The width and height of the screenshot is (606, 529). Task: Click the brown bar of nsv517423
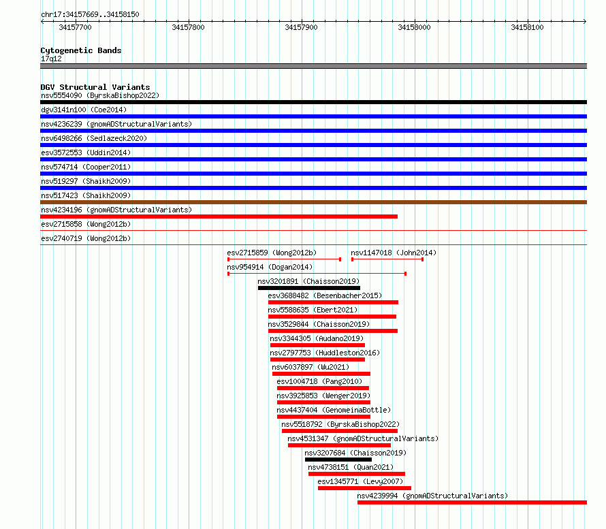pos(313,202)
